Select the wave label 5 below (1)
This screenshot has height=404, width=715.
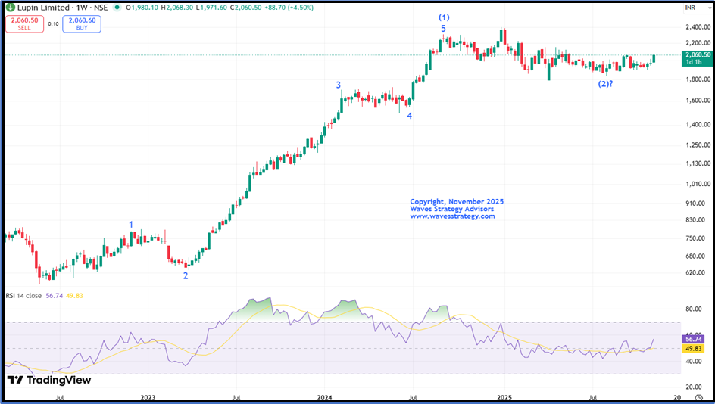[443, 29]
